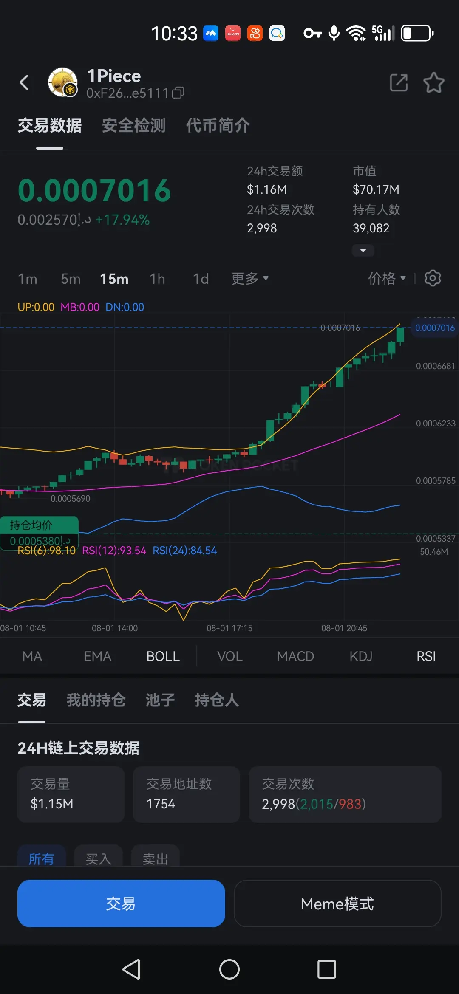The width and height of the screenshot is (459, 994).
Task: Open the share icon
Action: coord(399,82)
